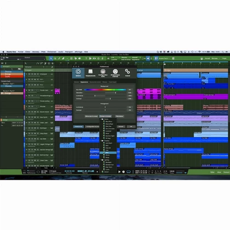Mute track 1 with its M button
230x230 pixels.
coord(29,74)
